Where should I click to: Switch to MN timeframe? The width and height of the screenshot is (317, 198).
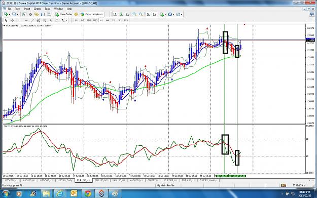[126, 20]
